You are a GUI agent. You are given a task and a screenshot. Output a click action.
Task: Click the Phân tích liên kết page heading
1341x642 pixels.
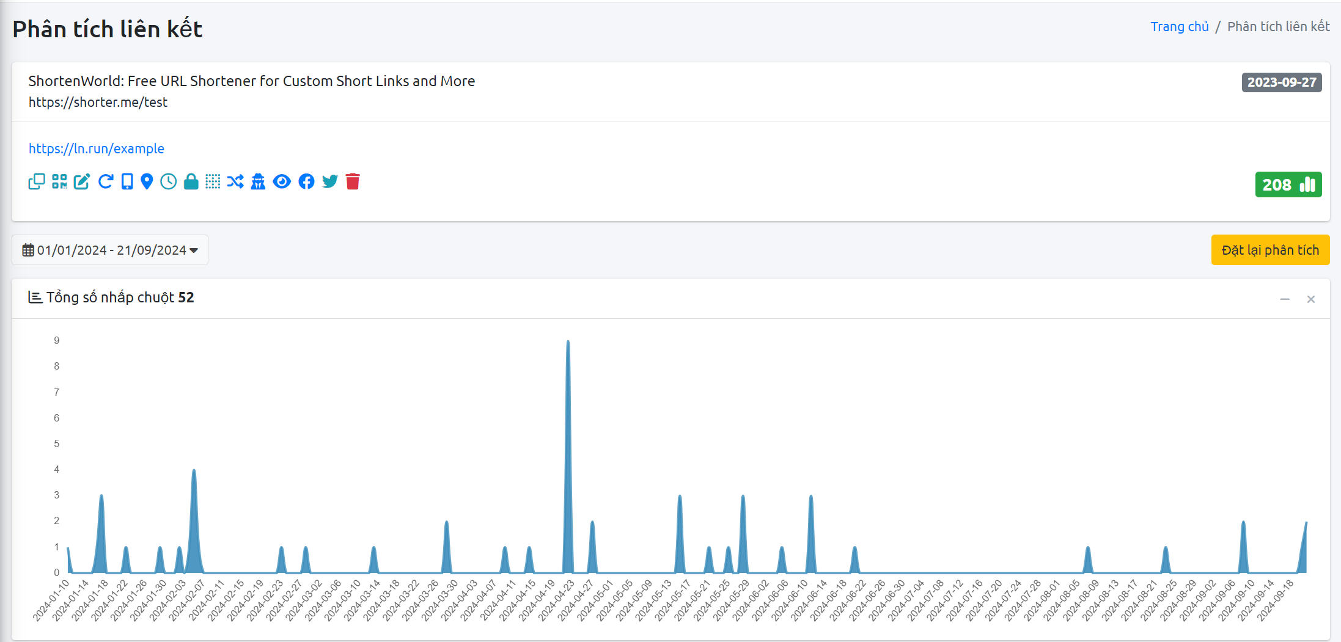pos(108,29)
